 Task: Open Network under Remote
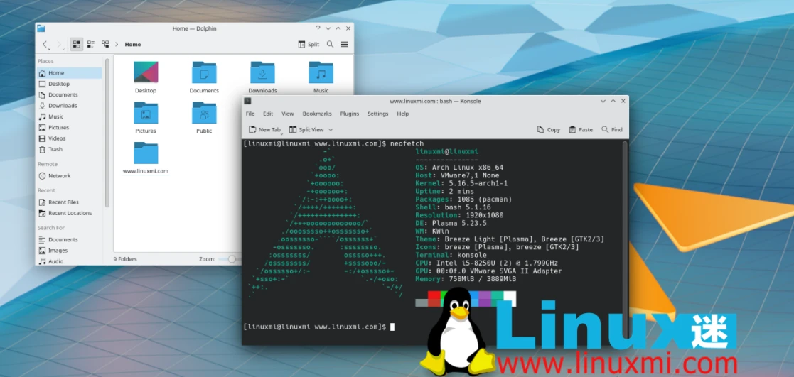pos(70,175)
